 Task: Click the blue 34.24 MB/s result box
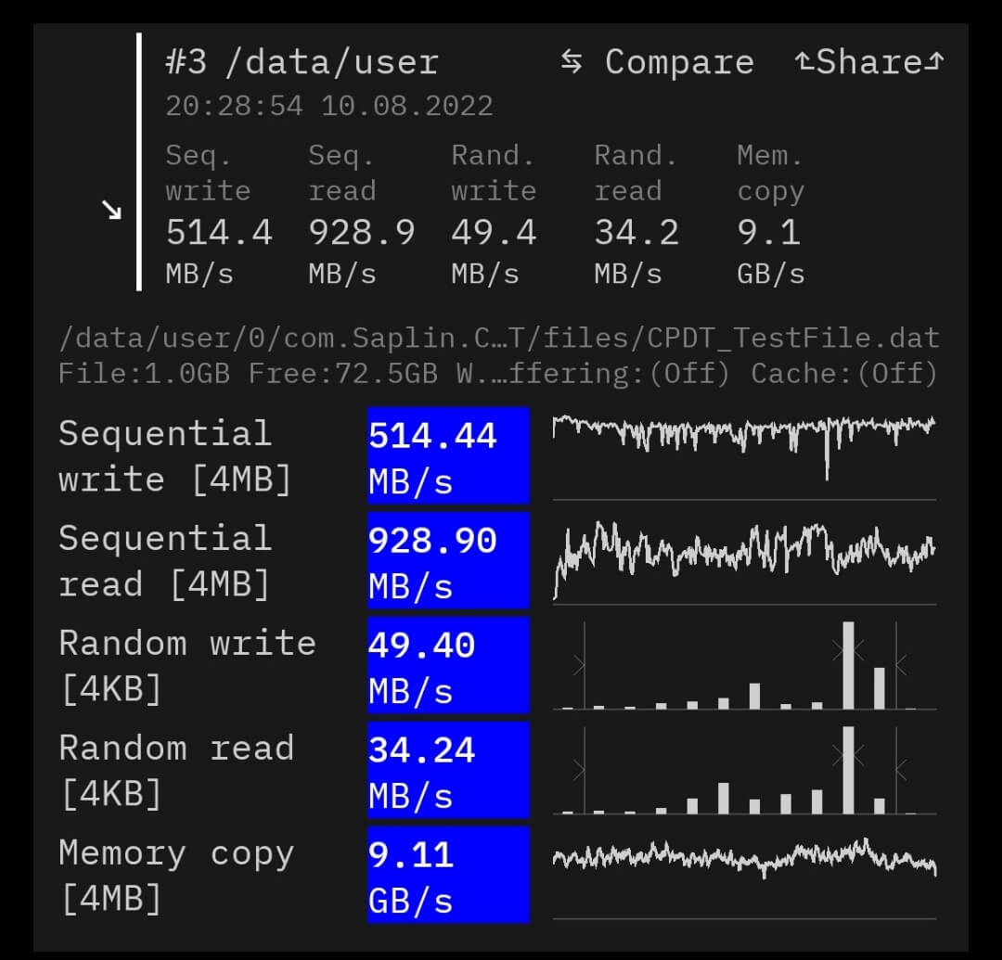(448, 770)
